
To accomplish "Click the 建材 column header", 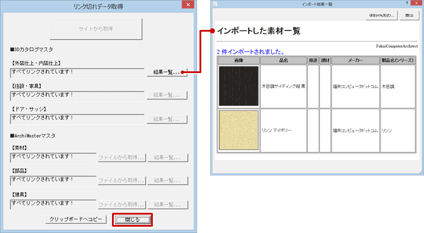I will tap(325, 60).
